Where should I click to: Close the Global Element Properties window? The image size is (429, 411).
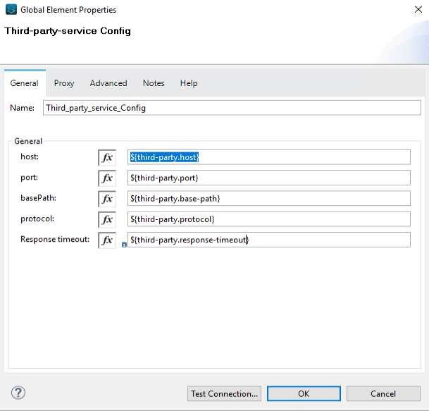pos(413,10)
